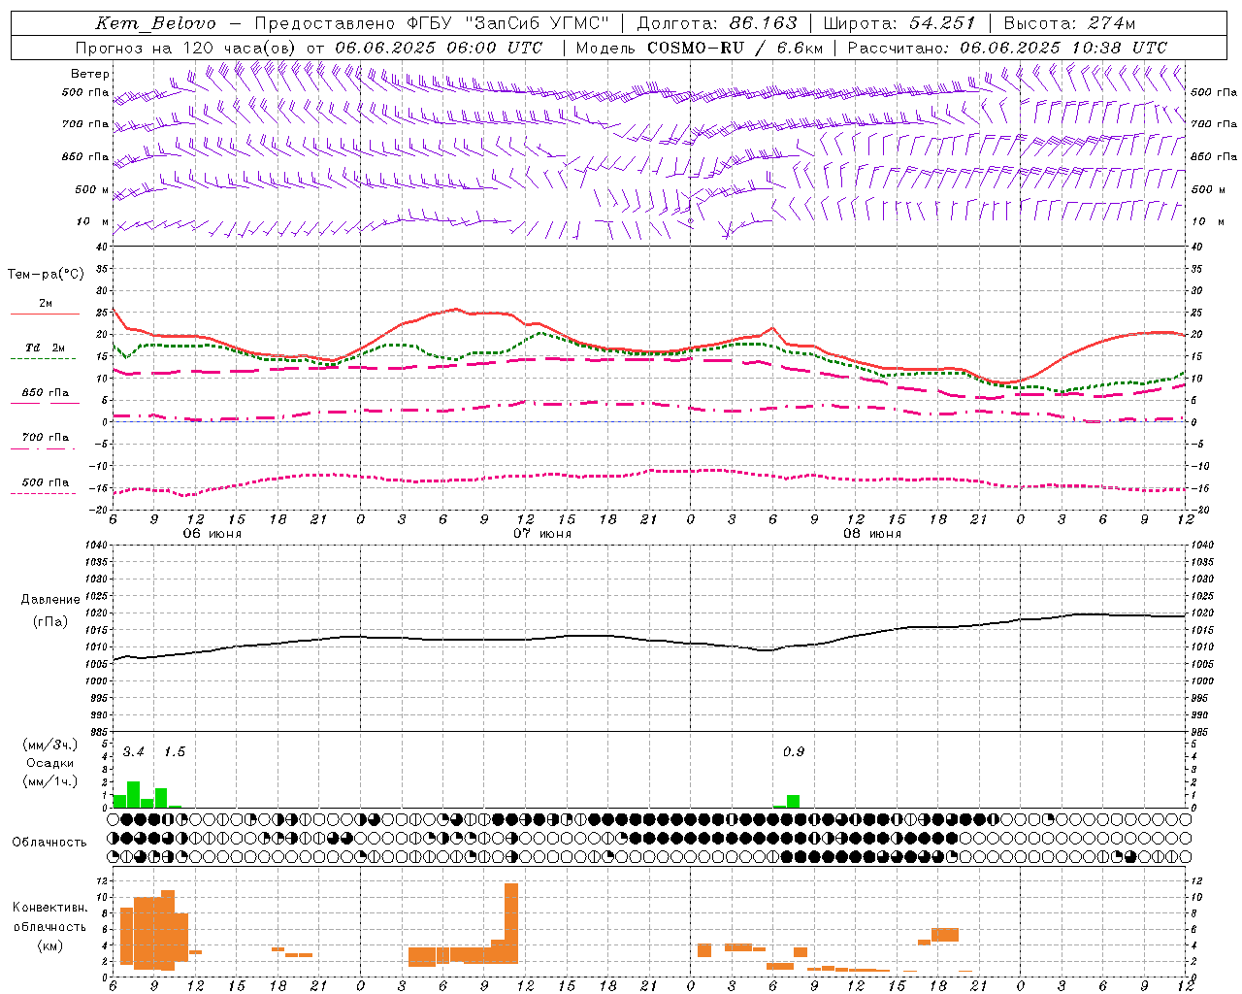The image size is (1242, 994).
Task: Click the "(гПа)" unit under Давление
Action: (x=50, y=622)
